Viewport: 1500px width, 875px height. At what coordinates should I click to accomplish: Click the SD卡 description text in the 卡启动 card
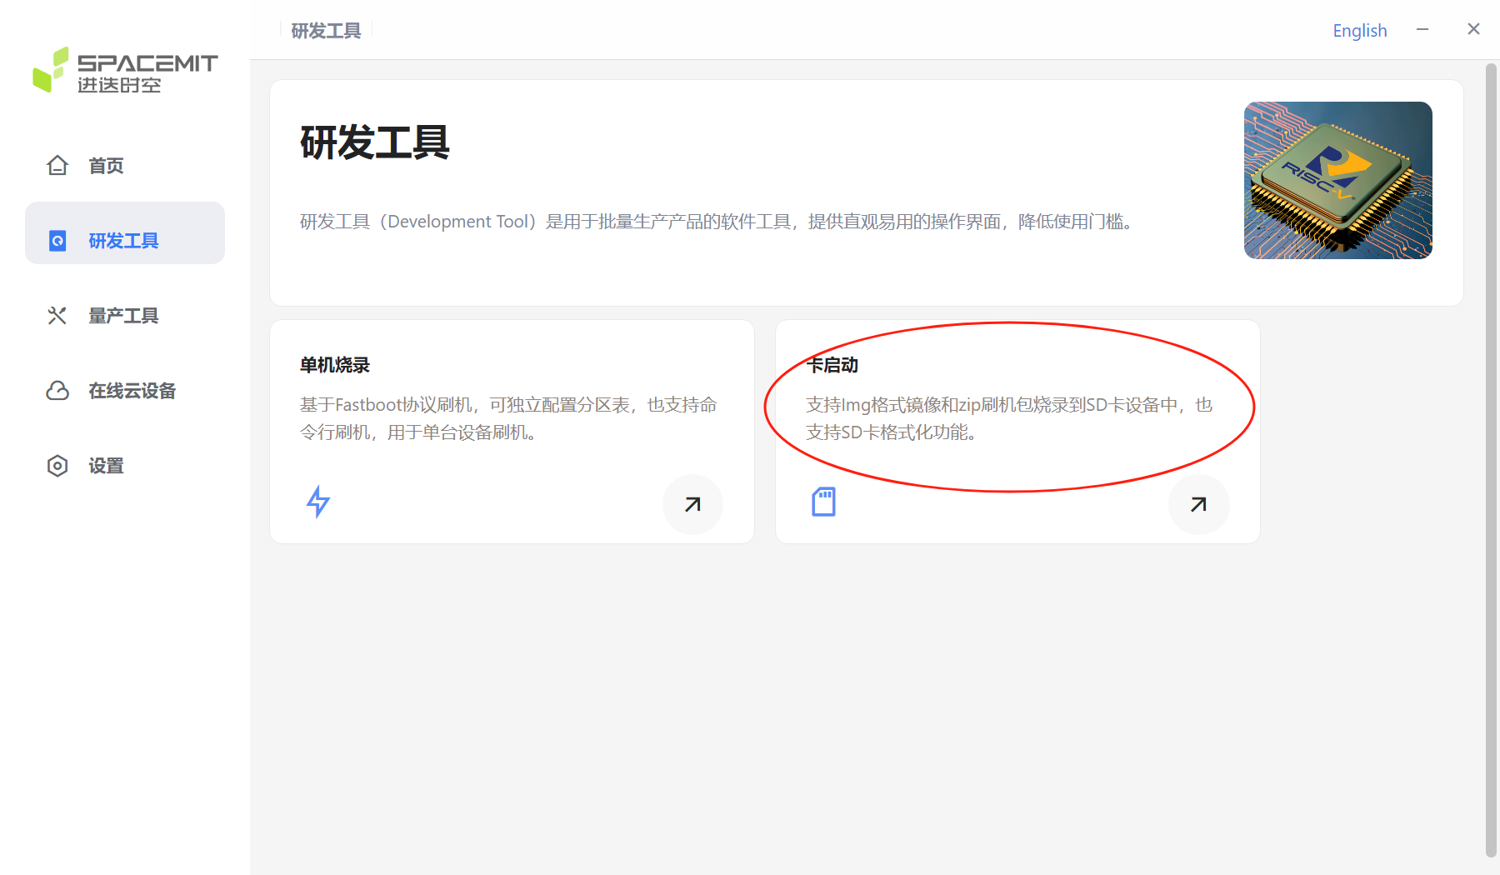coord(1009,418)
